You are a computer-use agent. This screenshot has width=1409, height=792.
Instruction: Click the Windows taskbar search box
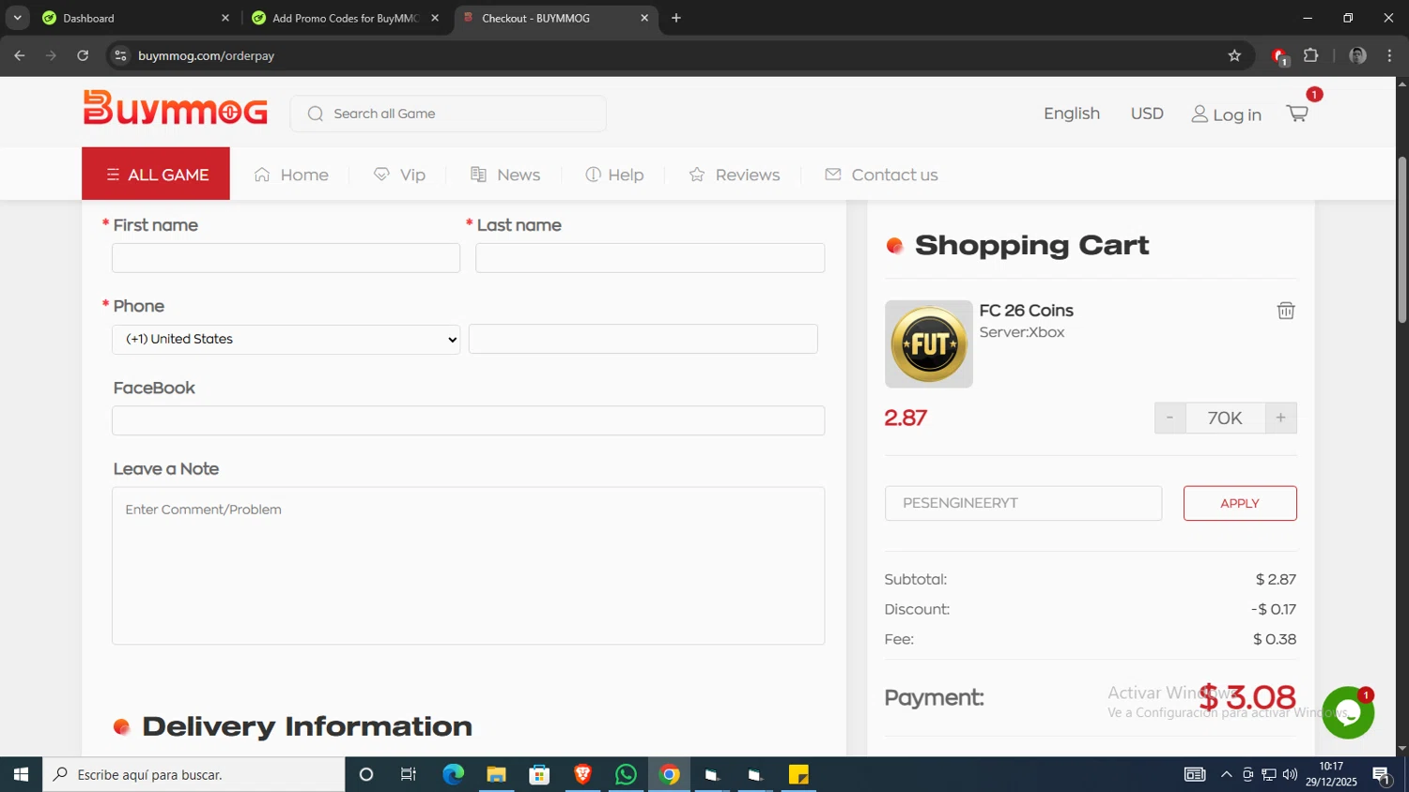click(x=194, y=774)
